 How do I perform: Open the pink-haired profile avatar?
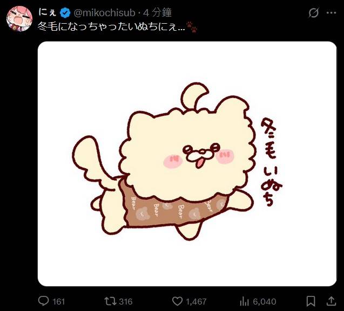[19, 19]
